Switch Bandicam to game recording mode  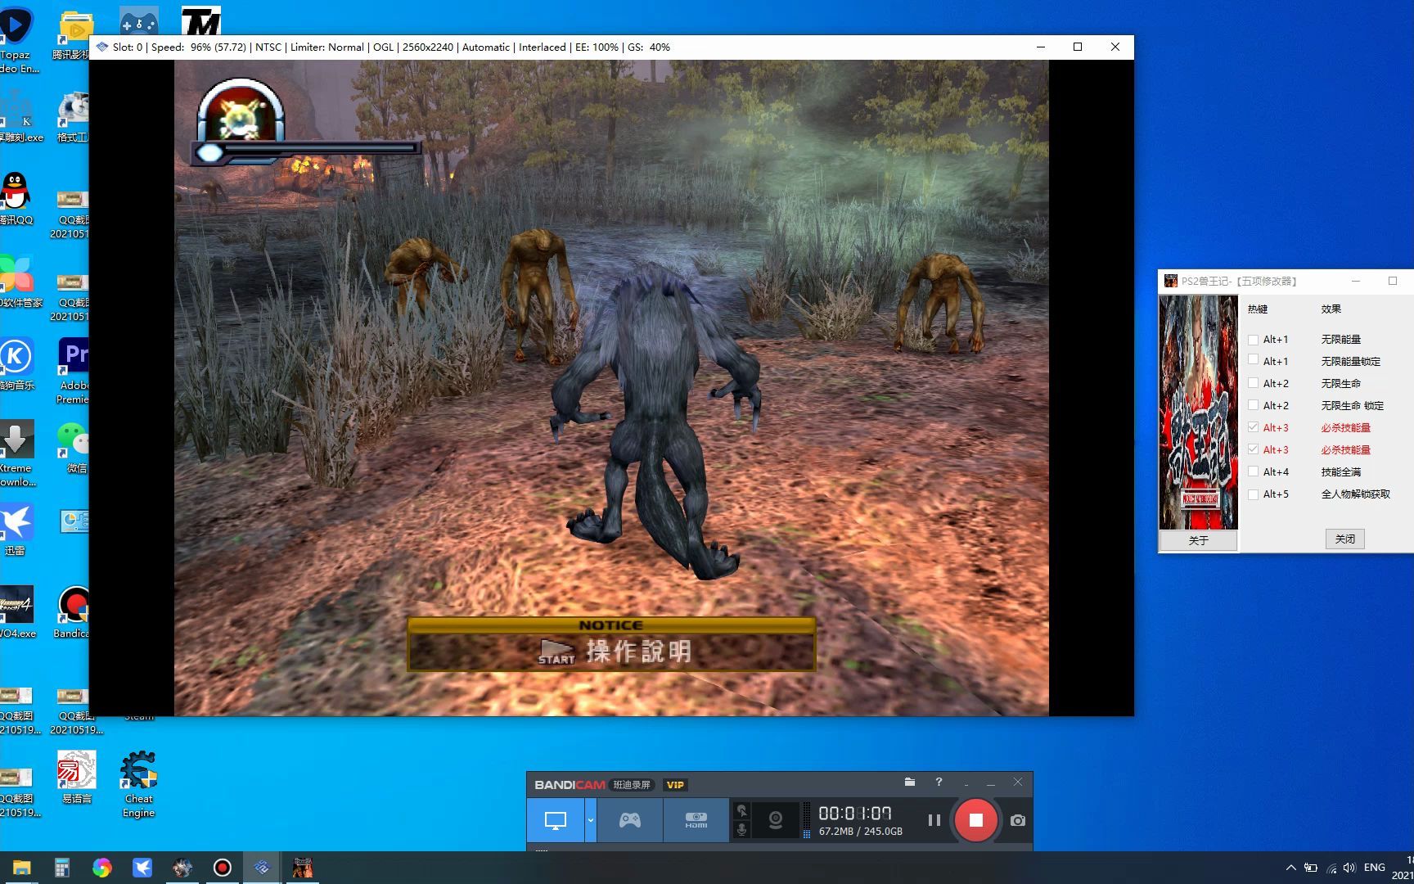click(x=629, y=820)
